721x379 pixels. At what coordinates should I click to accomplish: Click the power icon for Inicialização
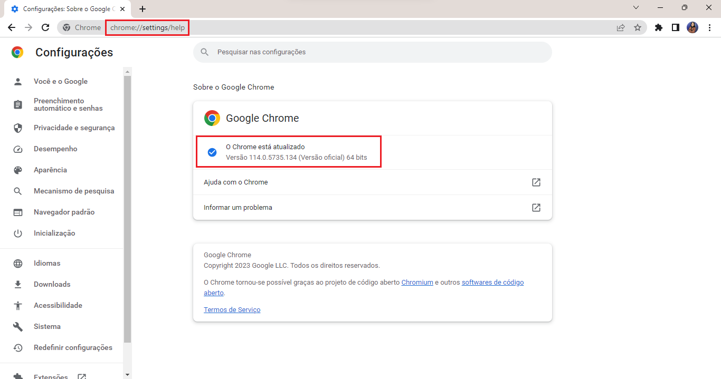click(x=18, y=234)
